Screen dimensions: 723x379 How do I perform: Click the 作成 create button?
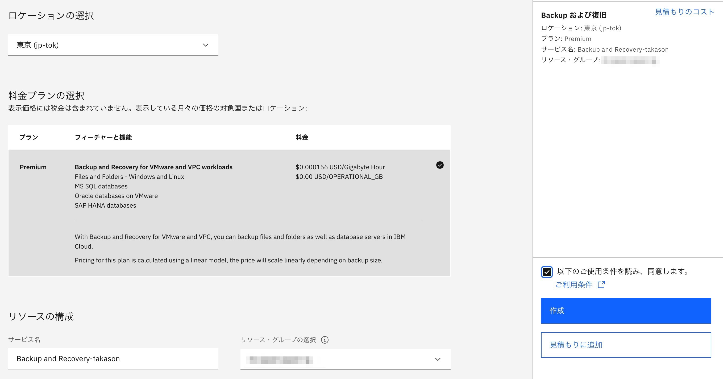click(x=626, y=311)
